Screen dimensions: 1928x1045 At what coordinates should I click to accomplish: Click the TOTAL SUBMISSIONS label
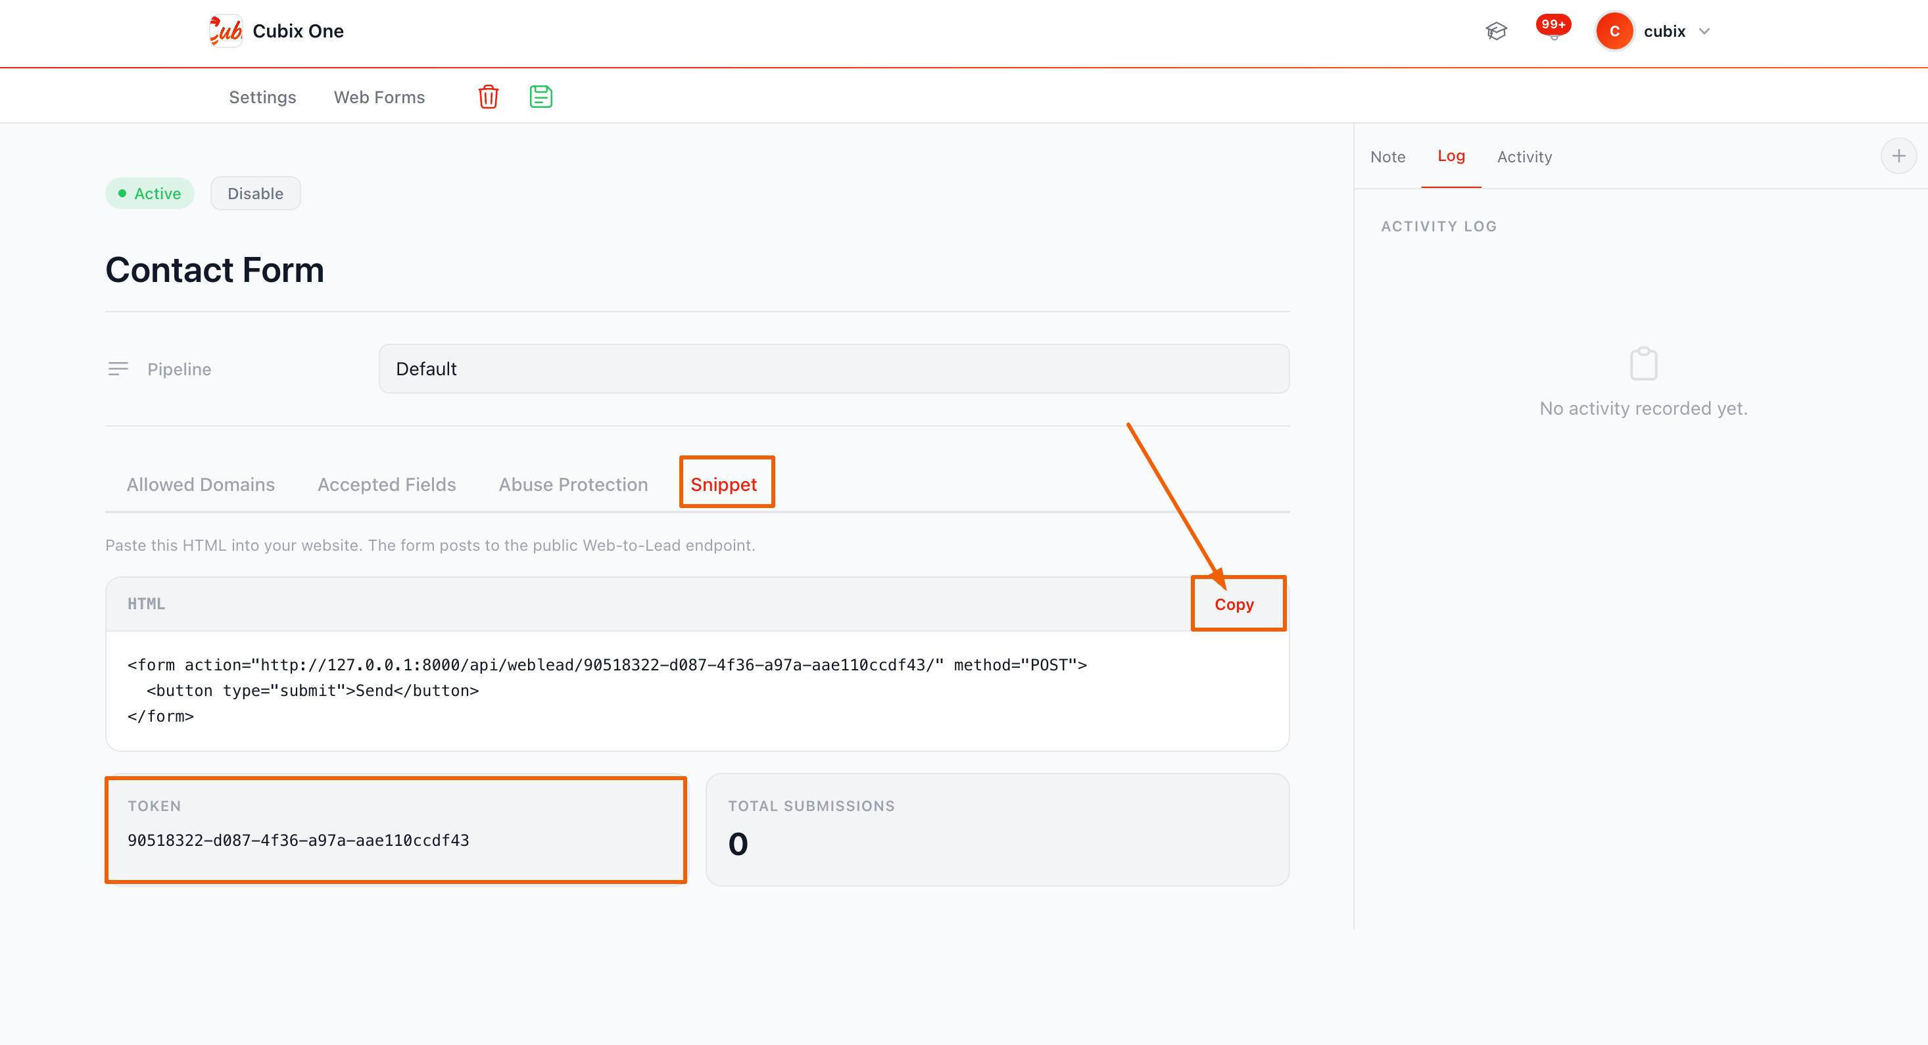[811, 806]
